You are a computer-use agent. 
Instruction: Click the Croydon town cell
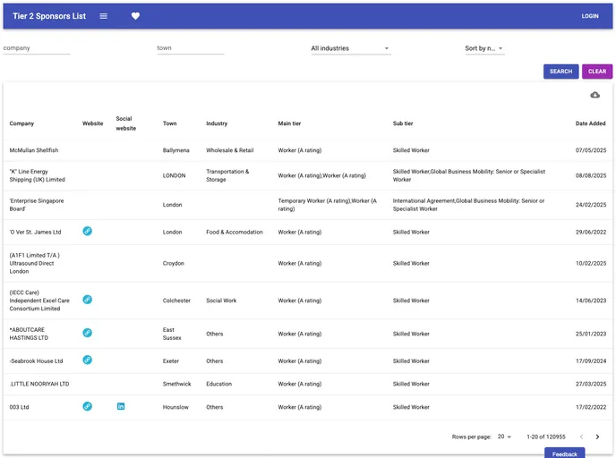pyautogui.click(x=174, y=263)
